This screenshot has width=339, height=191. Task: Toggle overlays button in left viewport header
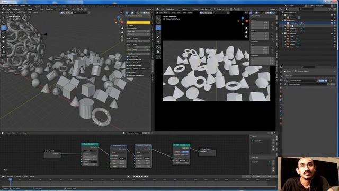tap(132, 13)
